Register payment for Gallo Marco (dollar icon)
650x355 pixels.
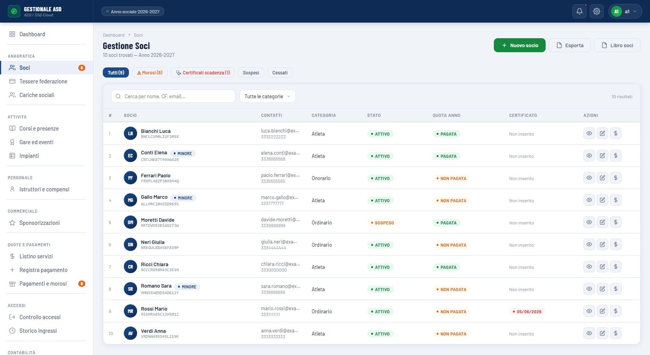(616, 200)
